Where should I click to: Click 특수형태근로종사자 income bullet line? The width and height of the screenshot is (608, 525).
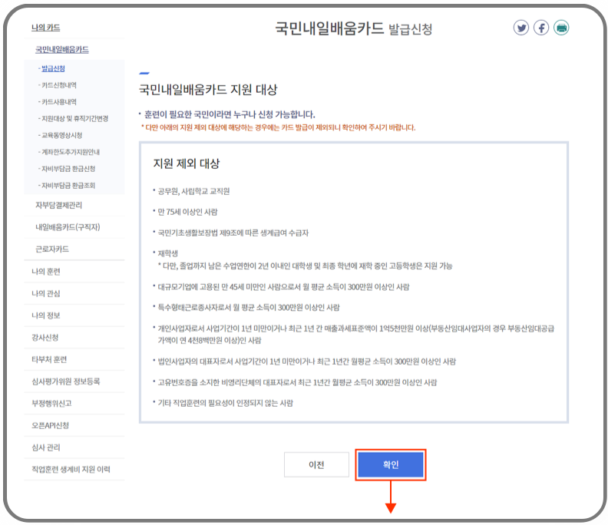coord(249,308)
